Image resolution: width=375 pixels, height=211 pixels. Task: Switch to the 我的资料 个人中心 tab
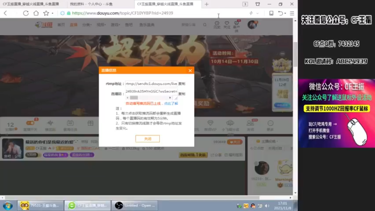pos(100,4)
